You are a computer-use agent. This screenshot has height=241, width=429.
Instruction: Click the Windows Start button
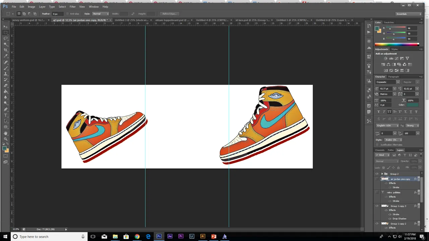tap(5, 237)
